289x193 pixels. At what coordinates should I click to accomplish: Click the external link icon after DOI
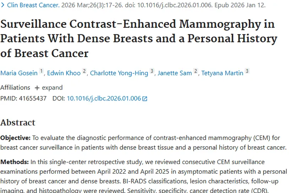[145, 99]
